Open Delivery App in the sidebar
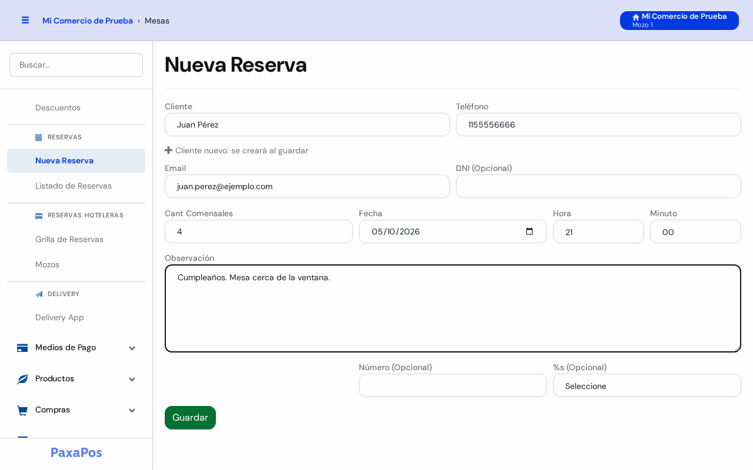The width and height of the screenshot is (753, 470). pyautogui.click(x=59, y=317)
